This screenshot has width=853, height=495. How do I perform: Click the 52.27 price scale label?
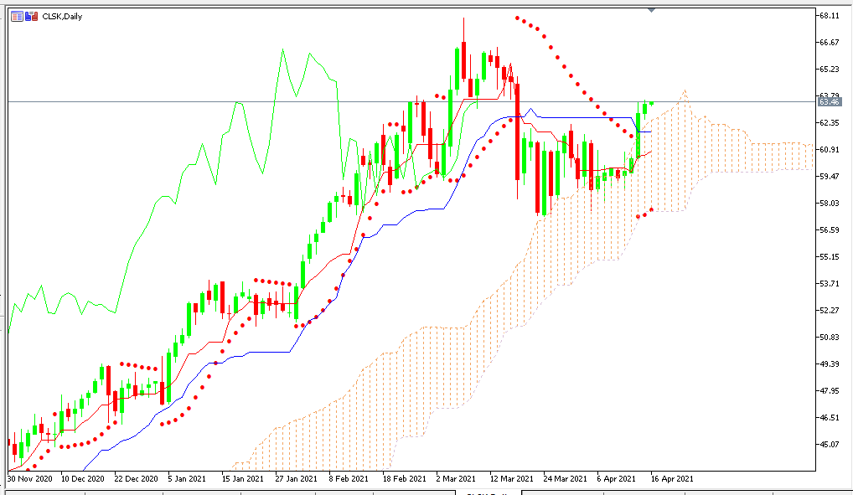click(829, 311)
